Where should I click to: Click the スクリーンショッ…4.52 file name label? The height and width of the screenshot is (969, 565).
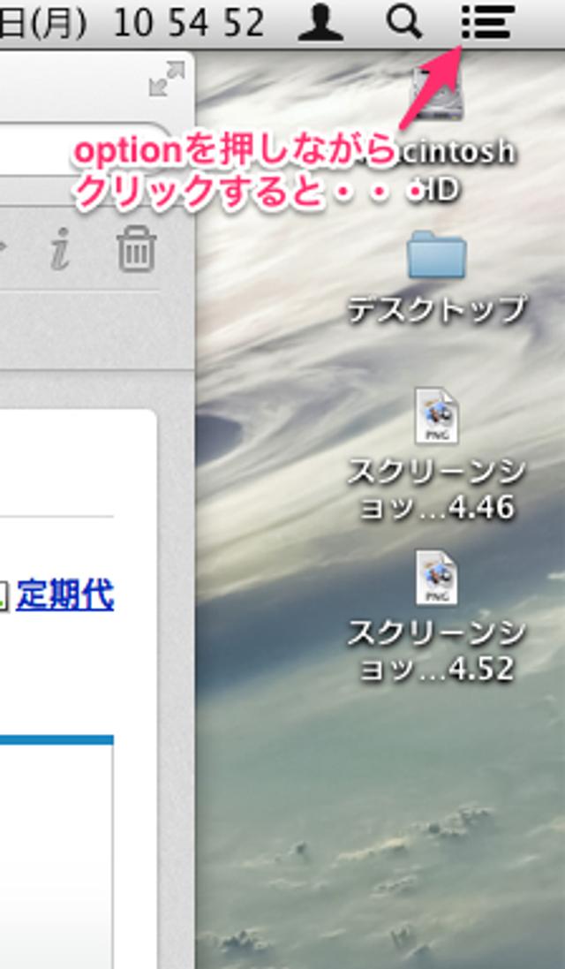tap(437, 651)
